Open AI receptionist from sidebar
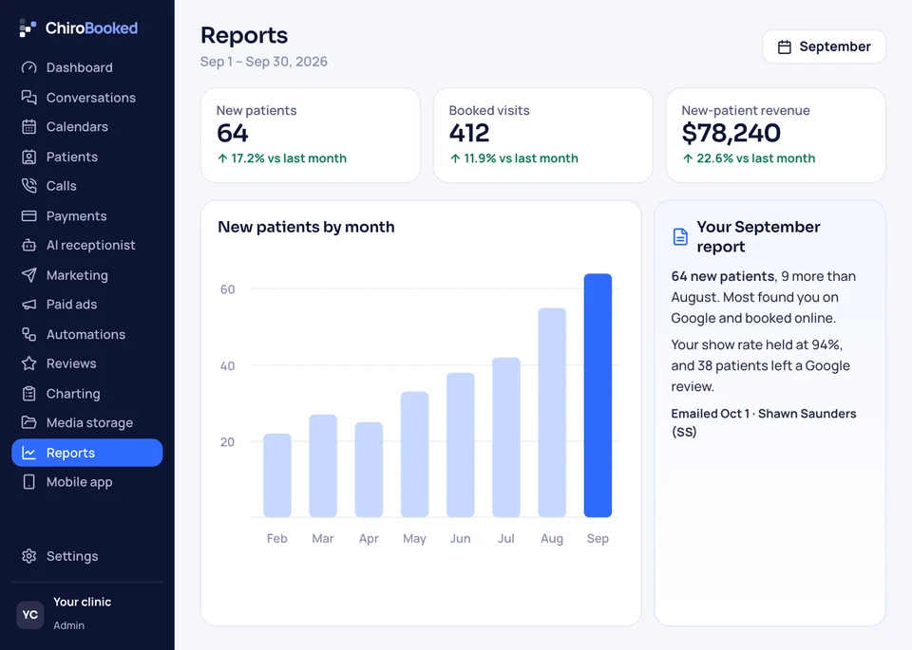 coord(87,245)
